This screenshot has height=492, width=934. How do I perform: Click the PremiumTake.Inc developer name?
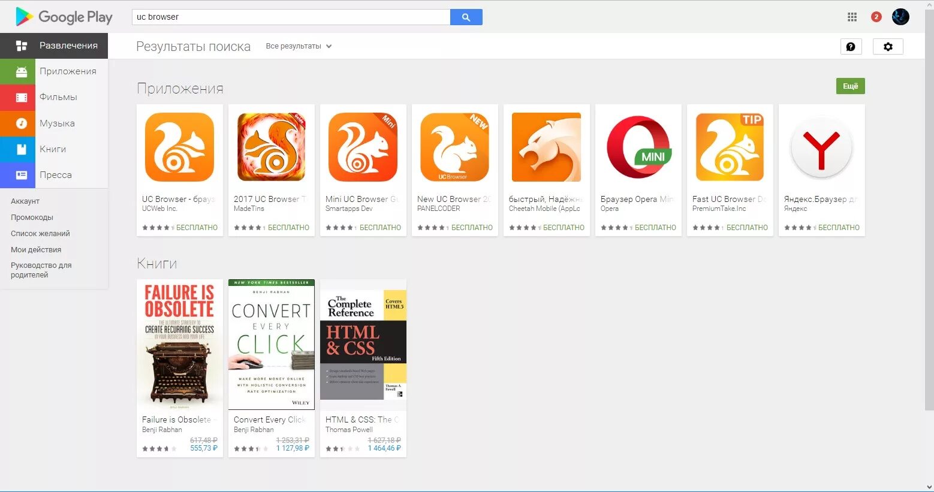coord(719,209)
